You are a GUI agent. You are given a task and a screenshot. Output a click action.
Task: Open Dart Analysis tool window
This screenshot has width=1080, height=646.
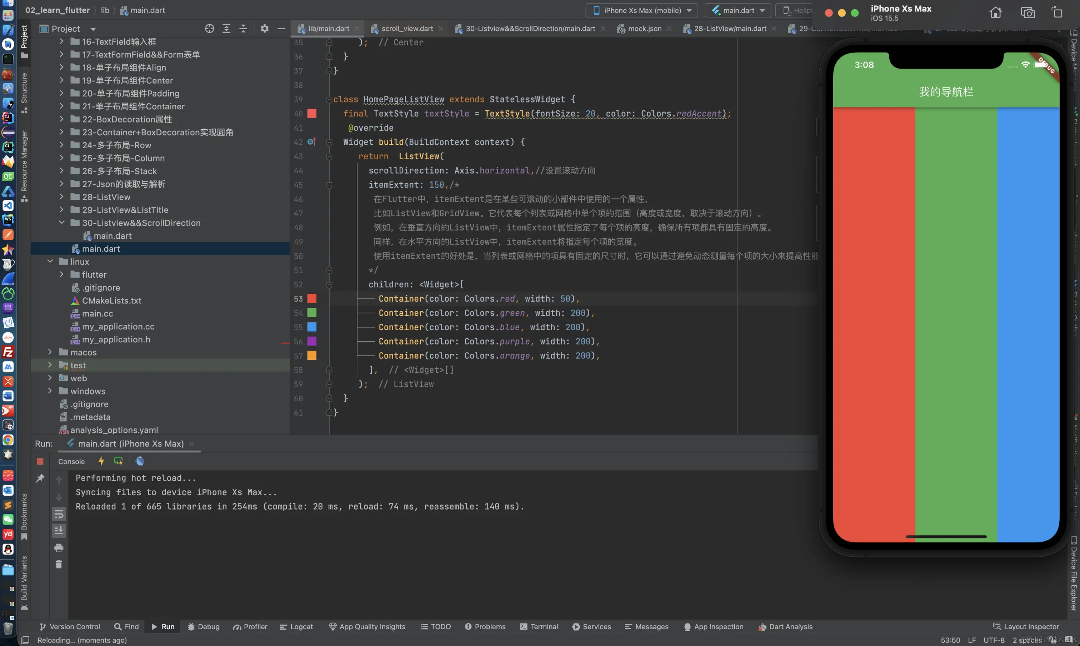(785, 626)
